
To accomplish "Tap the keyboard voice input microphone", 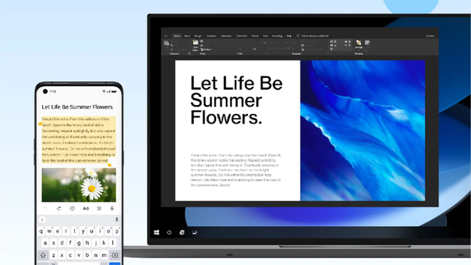I will [x=117, y=219].
